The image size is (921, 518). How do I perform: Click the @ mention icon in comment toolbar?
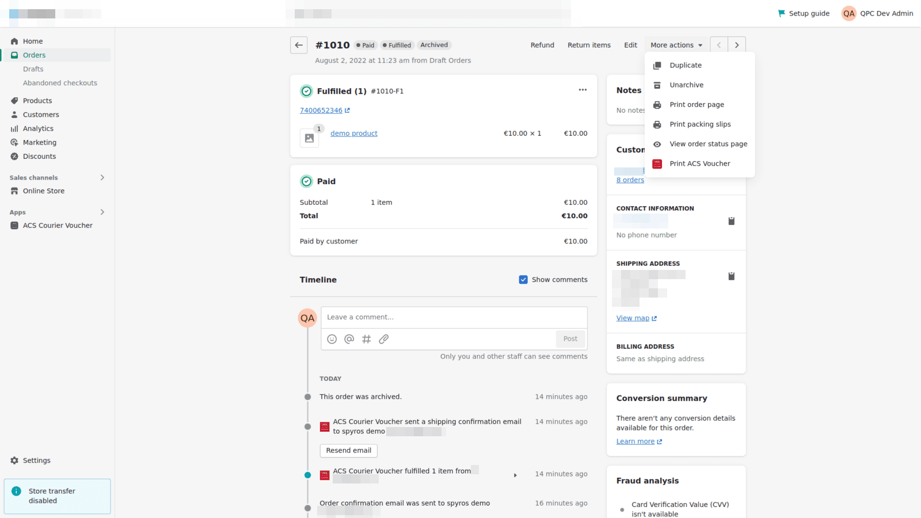pos(349,339)
